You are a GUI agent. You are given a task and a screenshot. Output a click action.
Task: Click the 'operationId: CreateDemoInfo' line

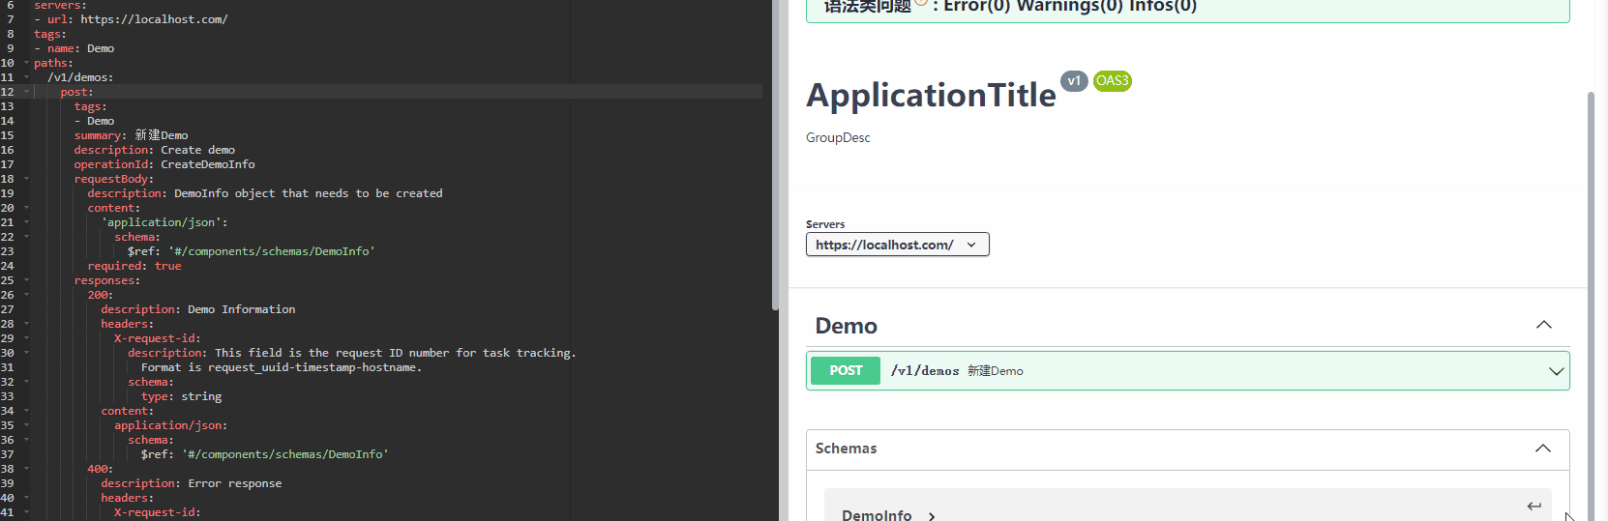pyautogui.click(x=164, y=164)
